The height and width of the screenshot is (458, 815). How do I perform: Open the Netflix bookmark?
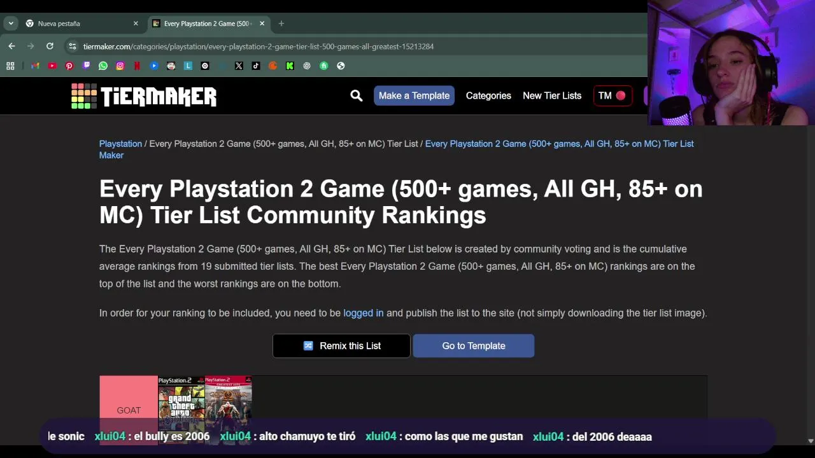click(137, 66)
